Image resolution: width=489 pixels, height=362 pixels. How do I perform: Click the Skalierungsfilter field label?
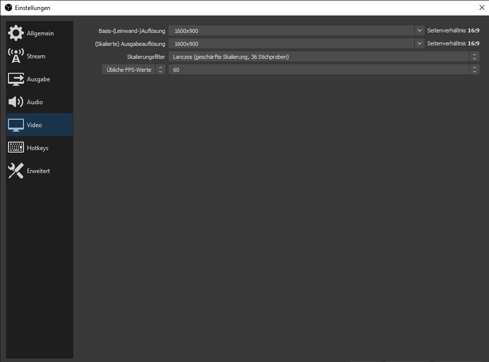pyautogui.click(x=146, y=57)
